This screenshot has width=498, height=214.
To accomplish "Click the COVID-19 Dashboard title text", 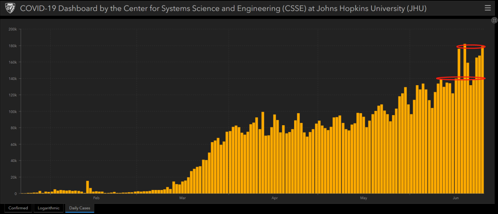I will tap(223, 9).
